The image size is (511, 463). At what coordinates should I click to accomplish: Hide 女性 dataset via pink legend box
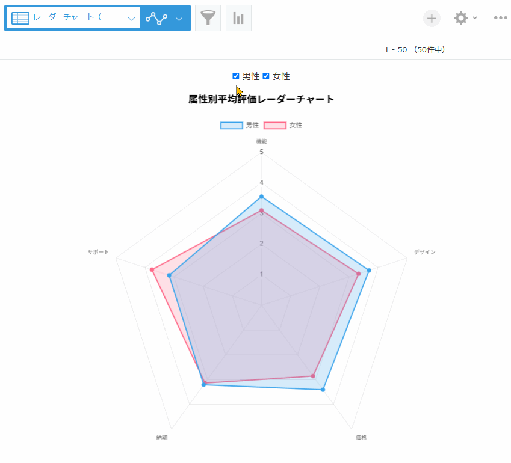[275, 125]
